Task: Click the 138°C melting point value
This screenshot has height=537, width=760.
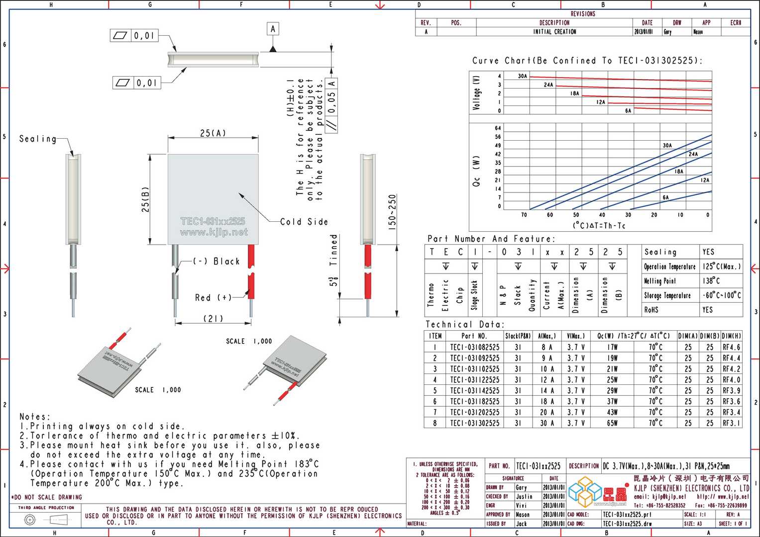Action: (x=711, y=280)
